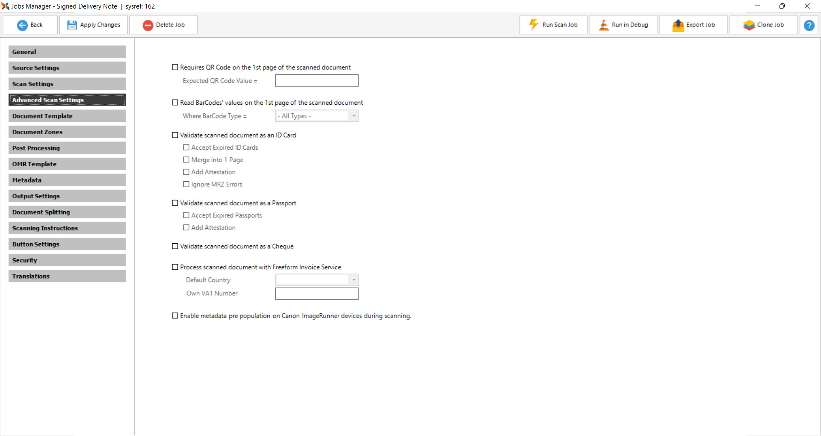Enable Validate scanned document as a Cheque
Viewport: 821px width, 436px height.
(175, 246)
